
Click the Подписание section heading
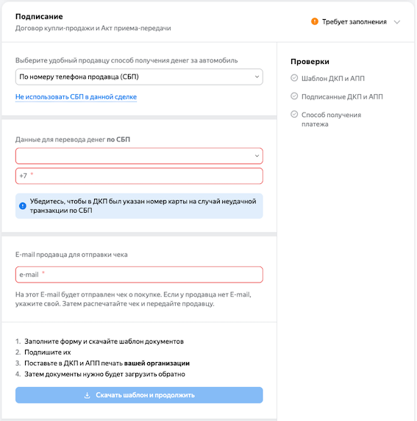coord(39,17)
